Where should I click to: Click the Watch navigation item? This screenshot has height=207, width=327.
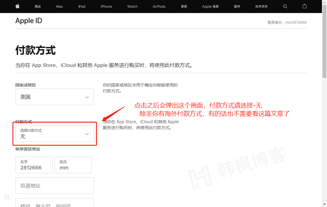(132, 6)
